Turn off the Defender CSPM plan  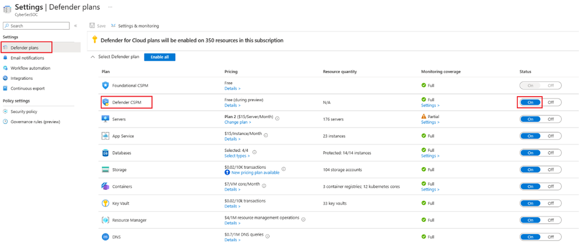(551, 102)
